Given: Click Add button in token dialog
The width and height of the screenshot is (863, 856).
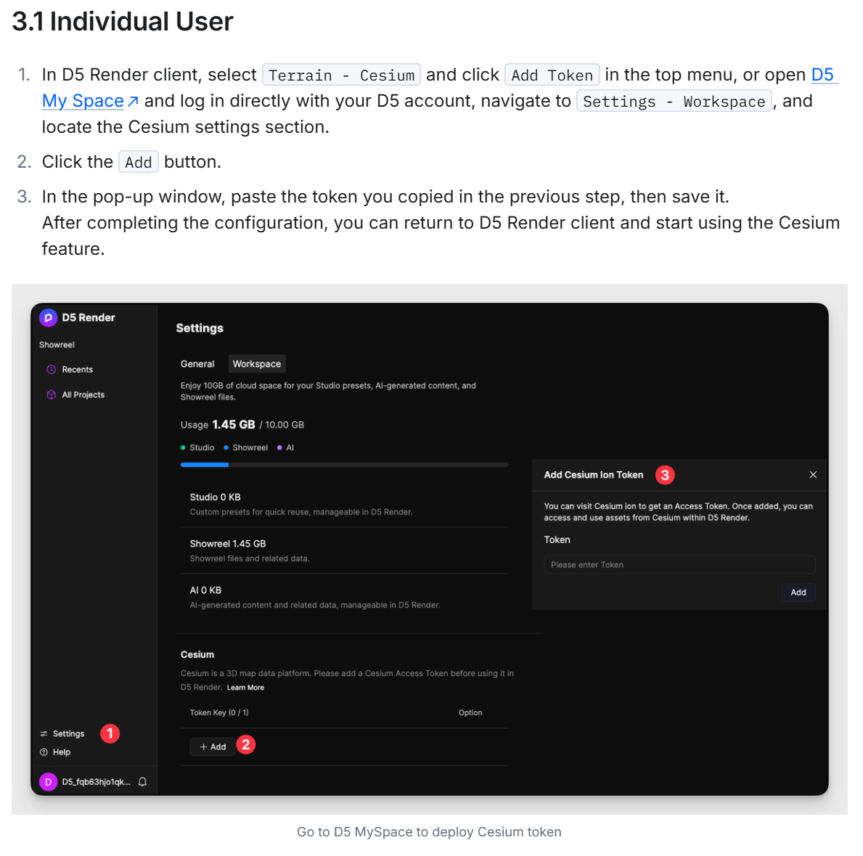Looking at the screenshot, I should coord(798,592).
